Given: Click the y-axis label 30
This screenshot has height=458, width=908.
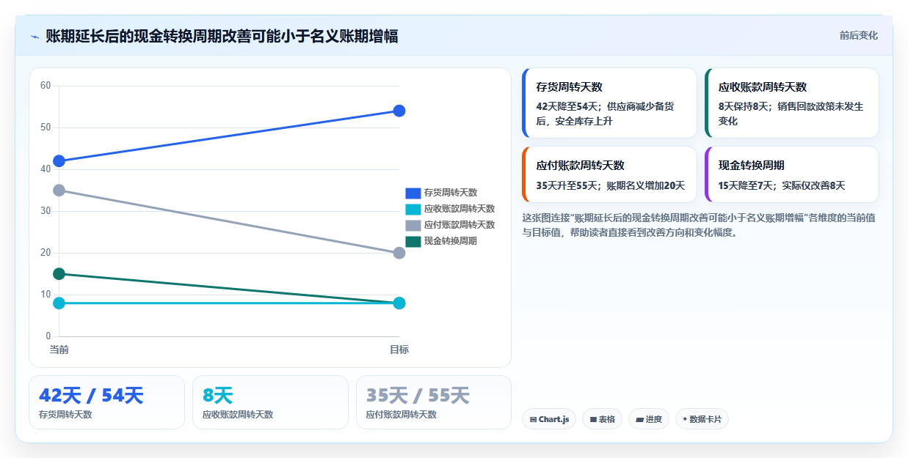Looking at the screenshot, I should coord(46,211).
